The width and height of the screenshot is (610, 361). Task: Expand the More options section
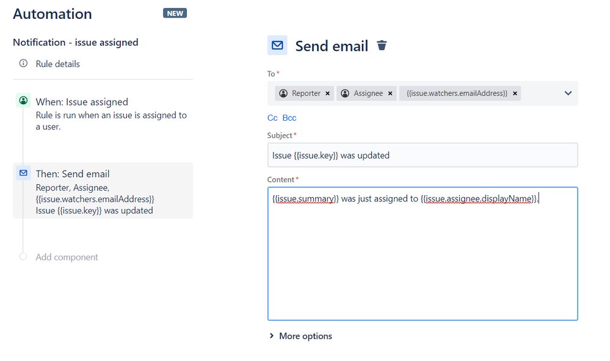300,336
